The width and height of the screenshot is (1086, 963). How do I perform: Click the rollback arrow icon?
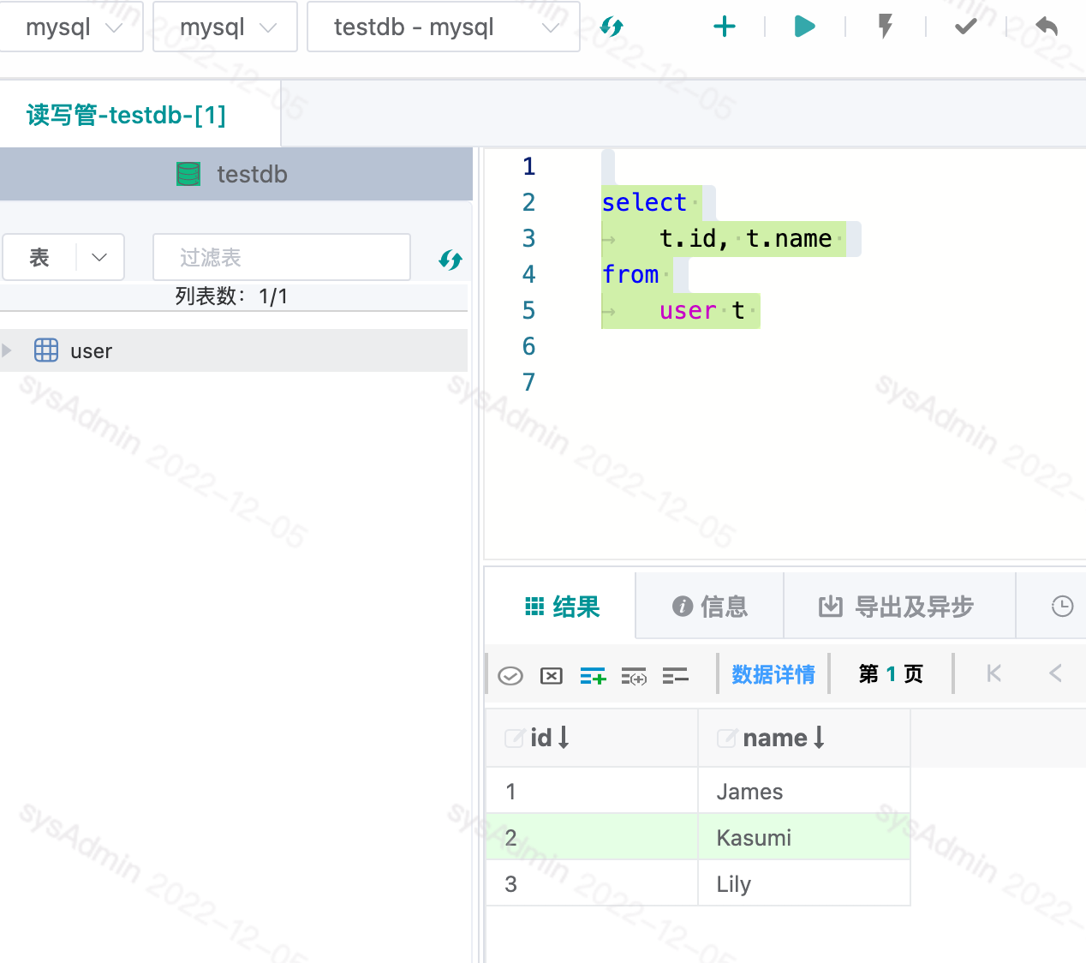(x=1047, y=27)
